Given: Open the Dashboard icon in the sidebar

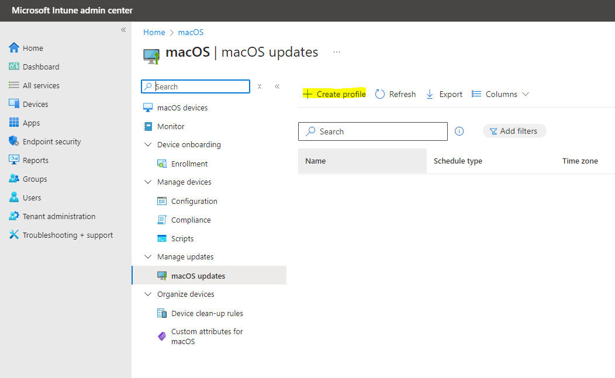Looking at the screenshot, I should pyautogui.click(x=13, y=66).
